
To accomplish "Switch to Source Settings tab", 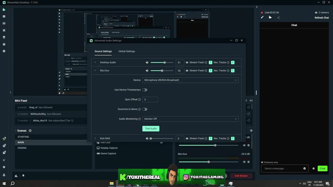I will 103,51.
